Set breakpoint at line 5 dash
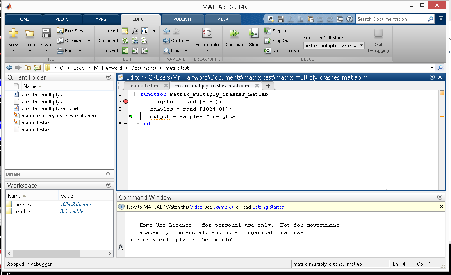The image size is (451, 275). (126, 124)
